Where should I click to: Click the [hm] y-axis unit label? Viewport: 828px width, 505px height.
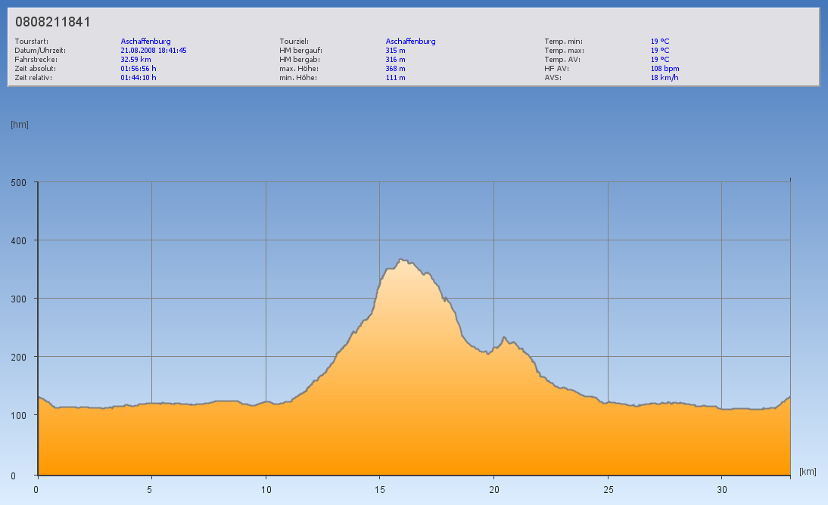click(20, 124)
